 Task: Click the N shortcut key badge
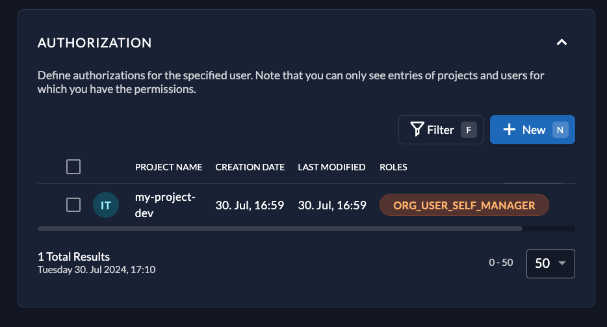[x=560, y=130]
